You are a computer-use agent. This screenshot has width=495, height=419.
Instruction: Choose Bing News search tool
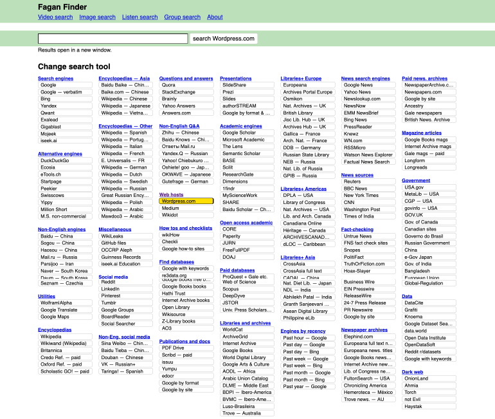[x=368, y=120]
